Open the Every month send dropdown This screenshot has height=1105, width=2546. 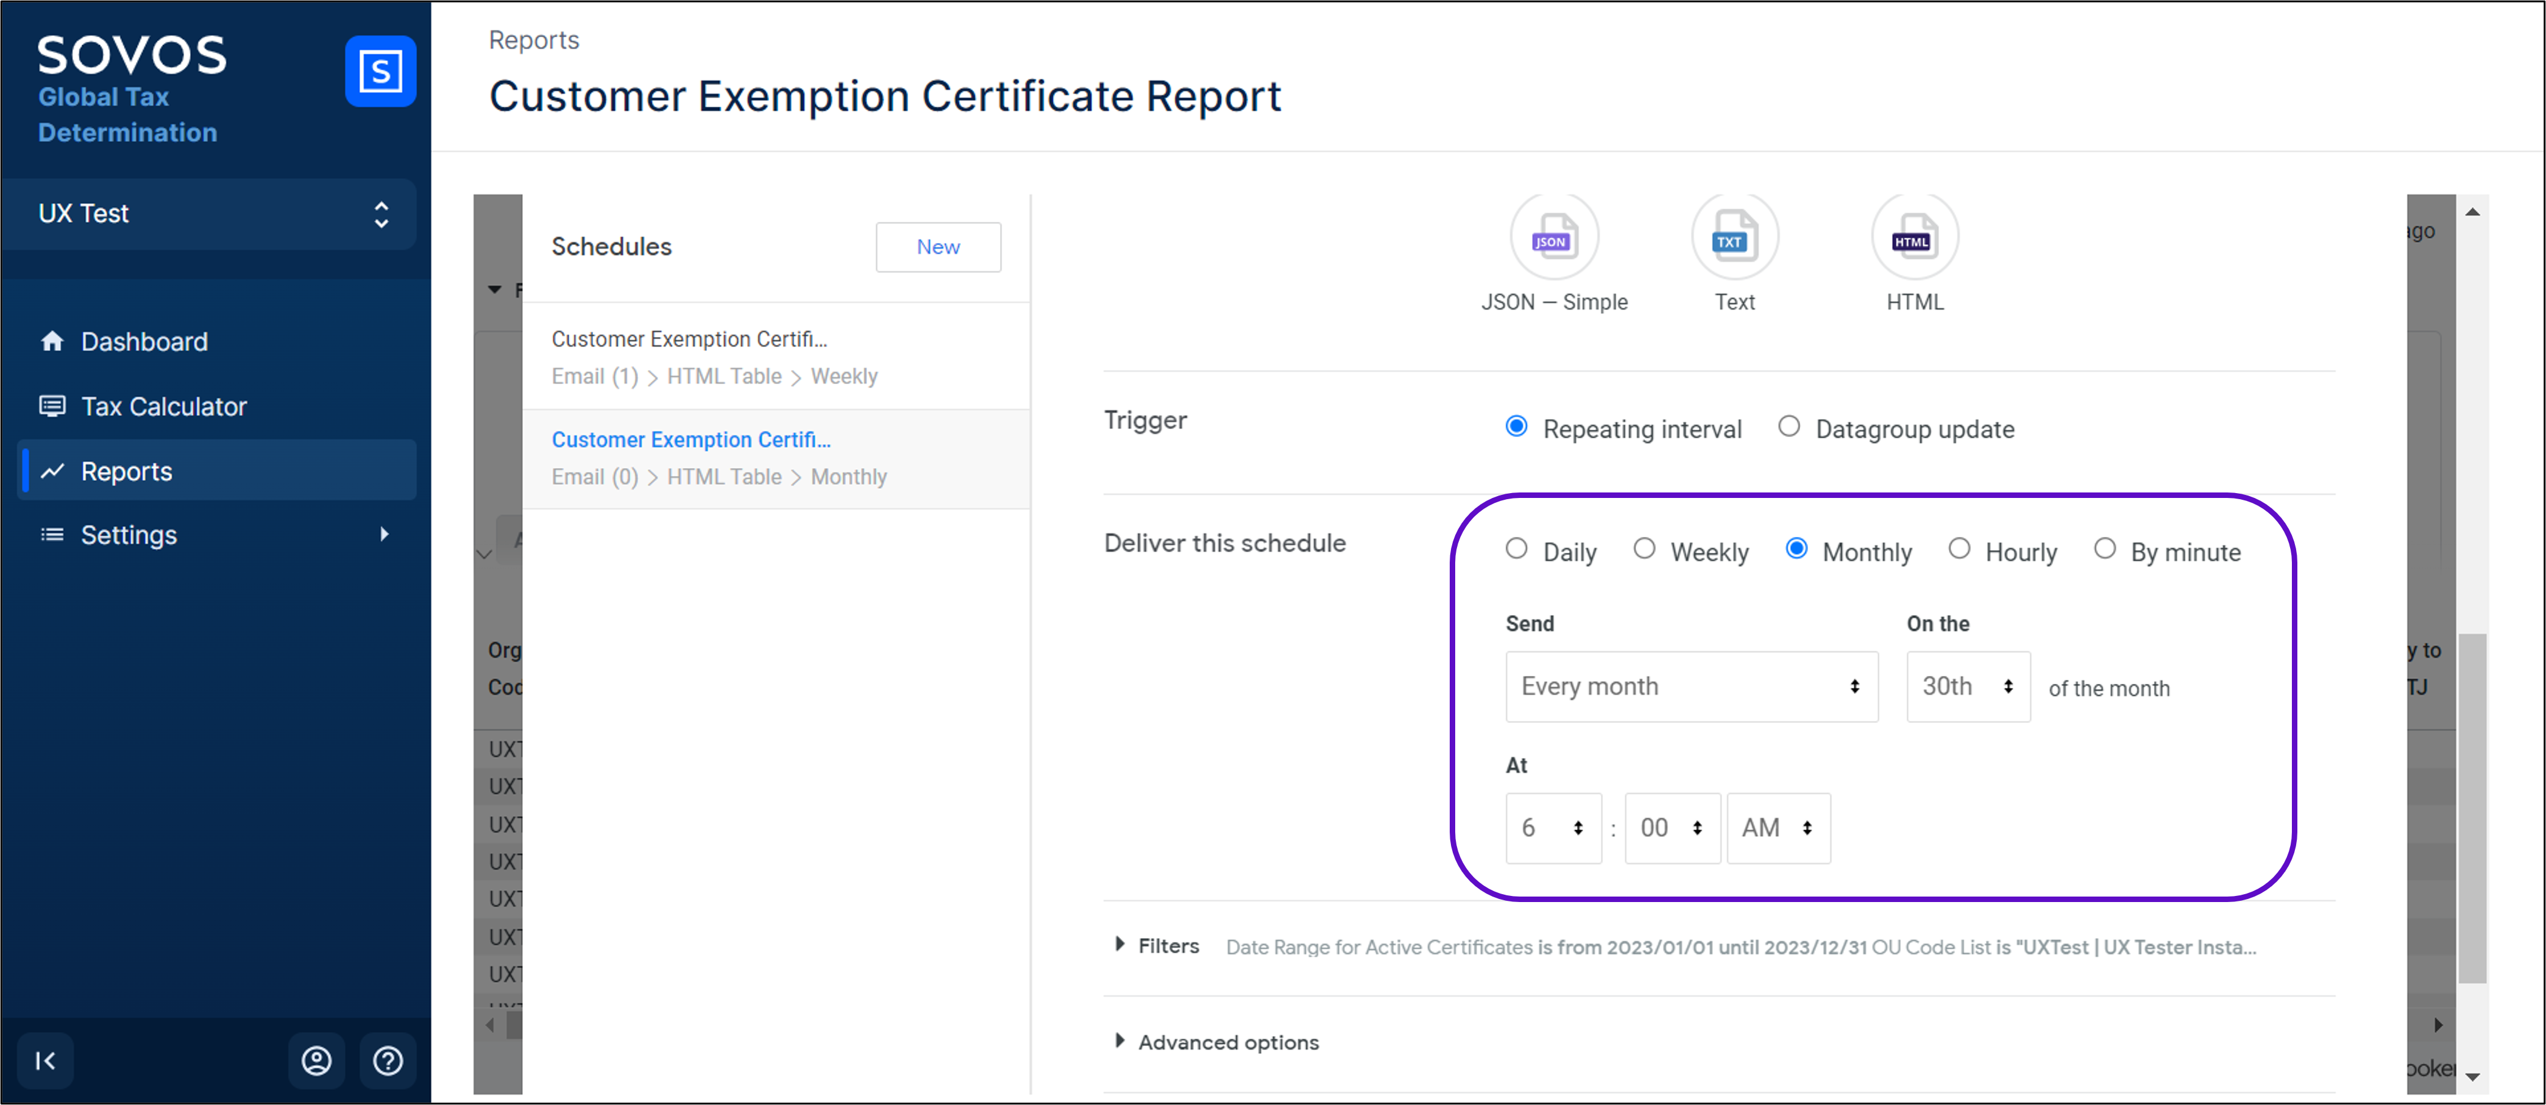click(1691, 686)
